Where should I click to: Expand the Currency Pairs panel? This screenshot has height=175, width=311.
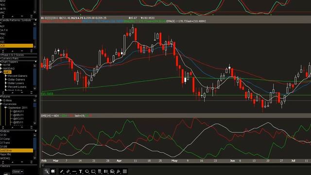click(0, 58)
